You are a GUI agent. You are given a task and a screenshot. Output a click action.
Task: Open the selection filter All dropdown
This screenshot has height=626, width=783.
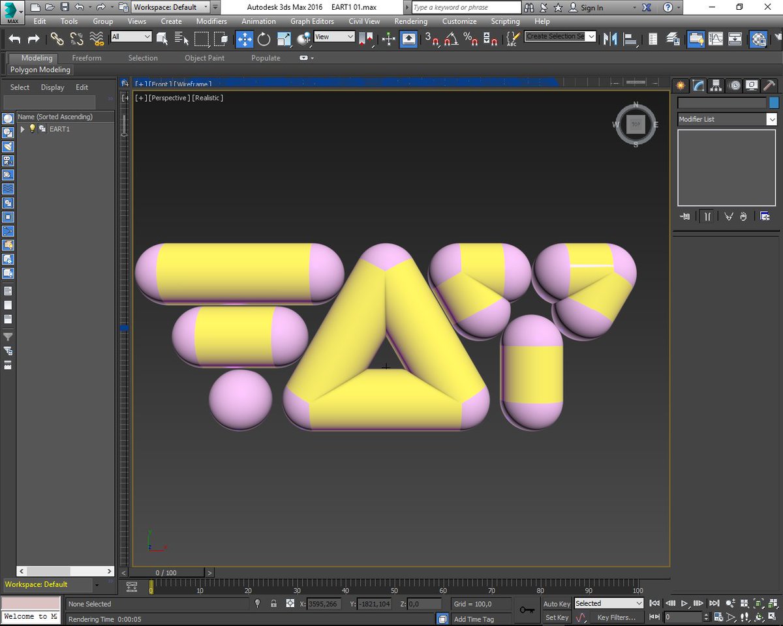click(131, 37)
